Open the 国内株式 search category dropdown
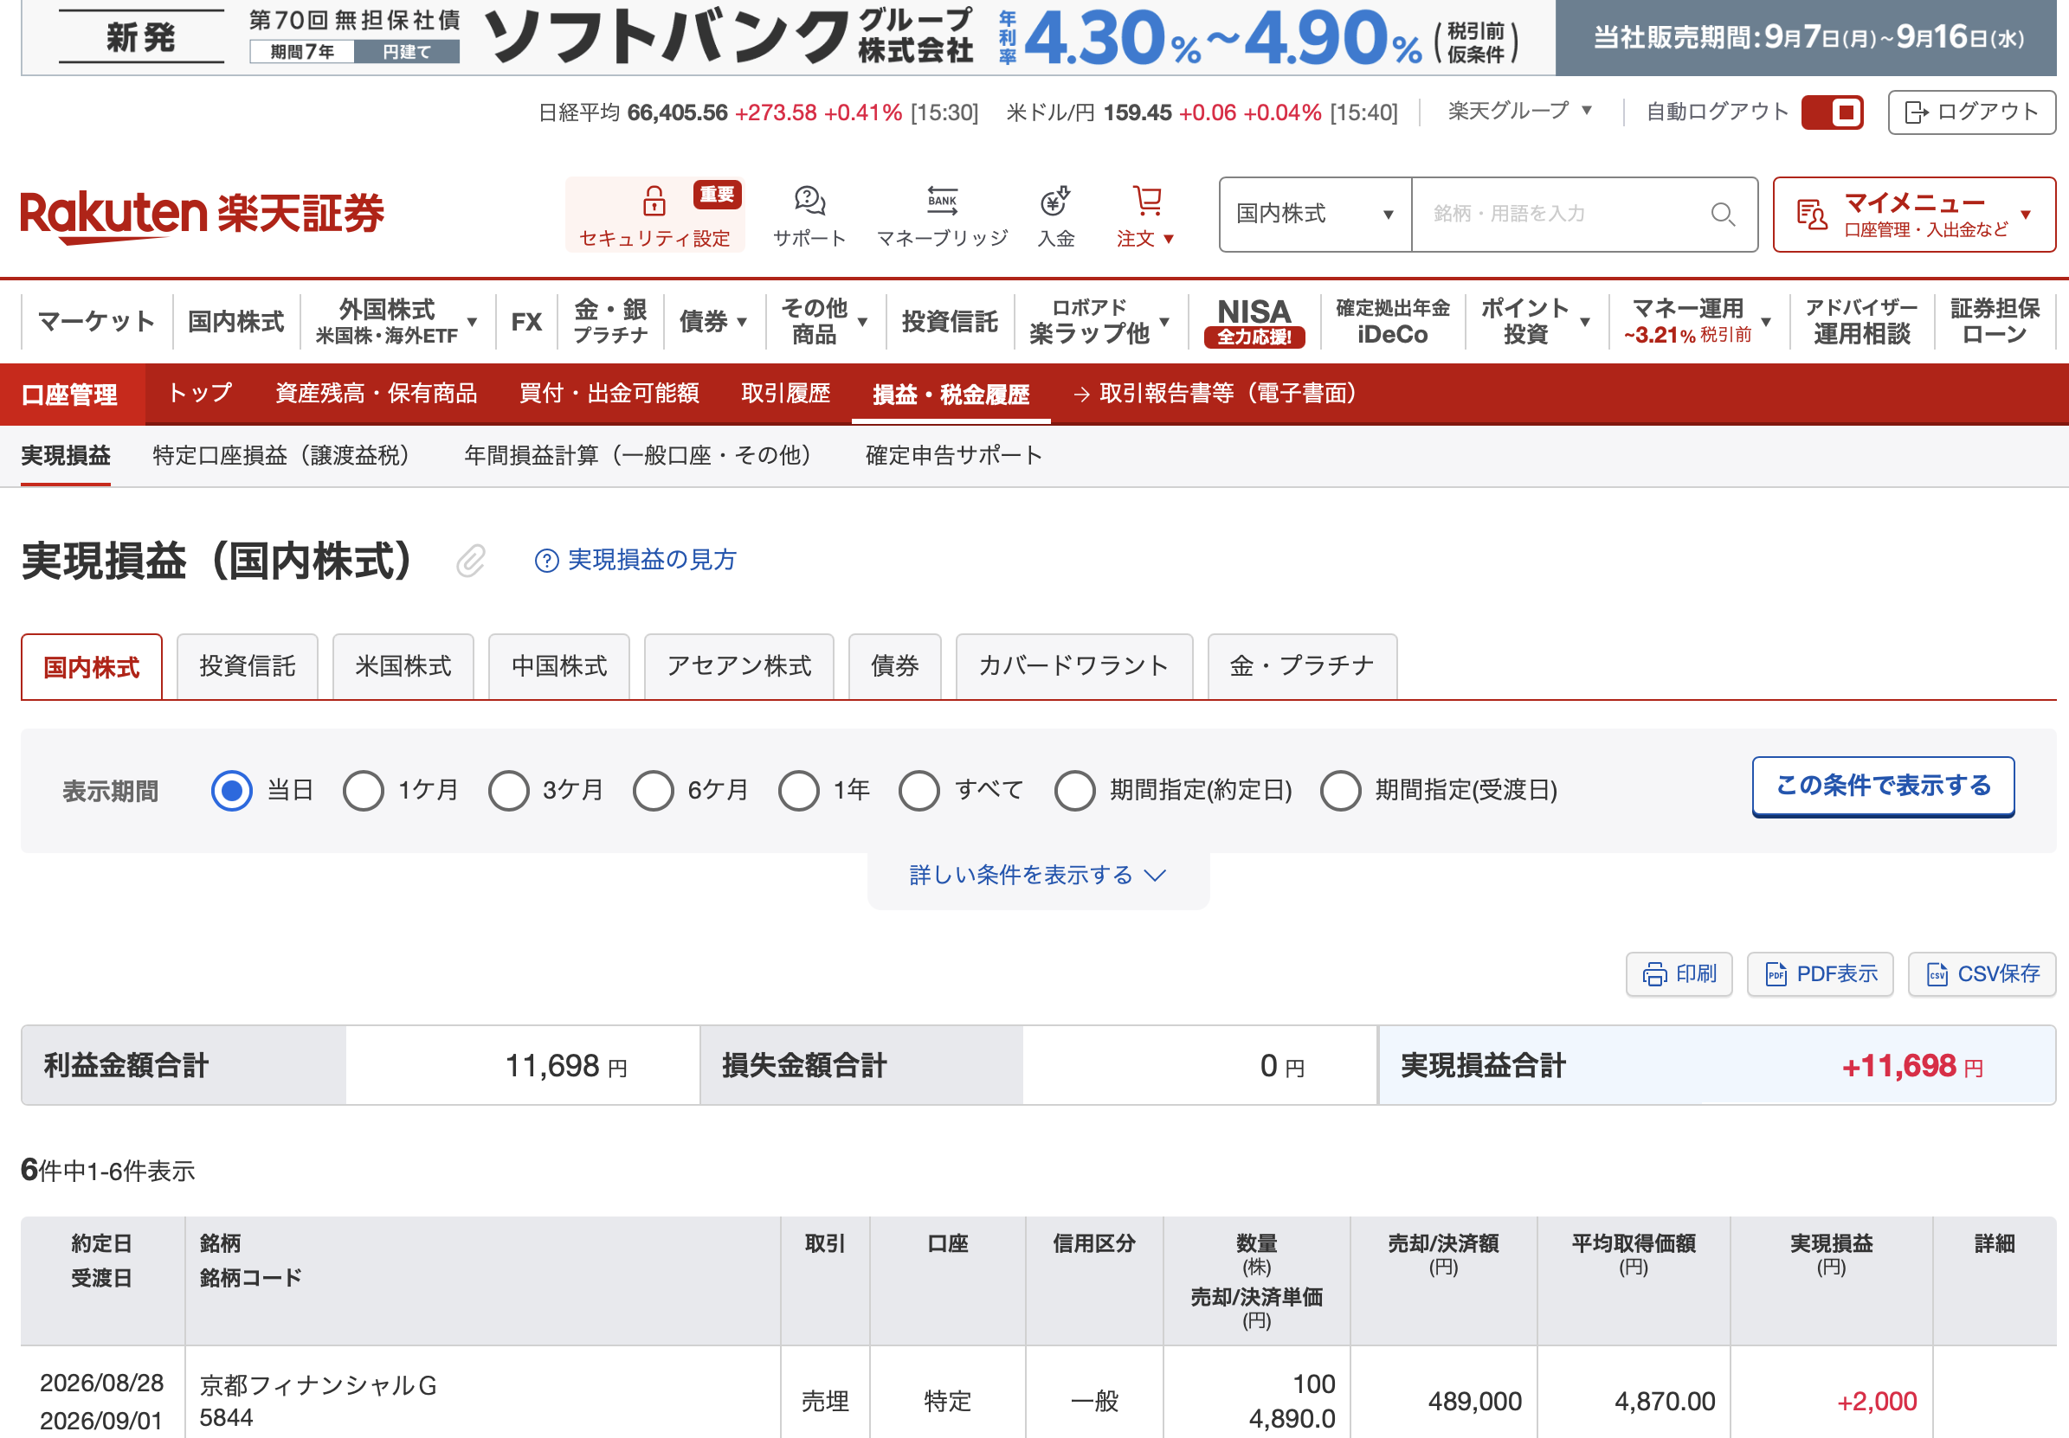This screenshot has width=2069, height=1438. [x=1316, y=215]
